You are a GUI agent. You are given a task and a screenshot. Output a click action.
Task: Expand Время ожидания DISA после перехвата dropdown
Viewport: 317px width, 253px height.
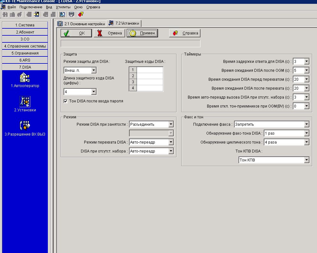point(306,88)
